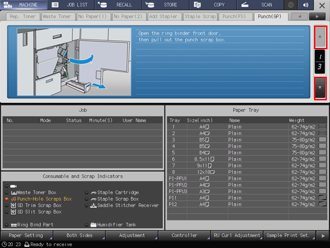Image resolution: width=330 pixels, height=248 pixels.
Task: Go to the next guidance page
Action: 320,88
